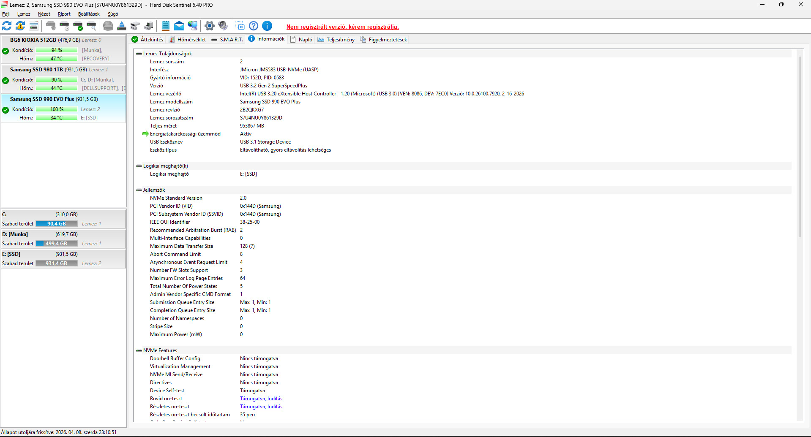Click the 'NVMe Standard Version' row label
The height and width of the screenshot is (437, 811).
pos(176,198)
